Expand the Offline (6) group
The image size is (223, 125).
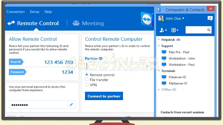tap(159, 90)
